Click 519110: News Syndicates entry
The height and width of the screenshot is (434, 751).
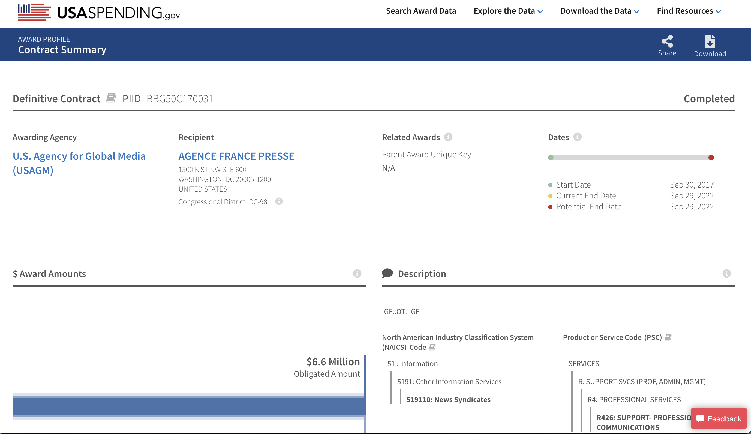448,399
